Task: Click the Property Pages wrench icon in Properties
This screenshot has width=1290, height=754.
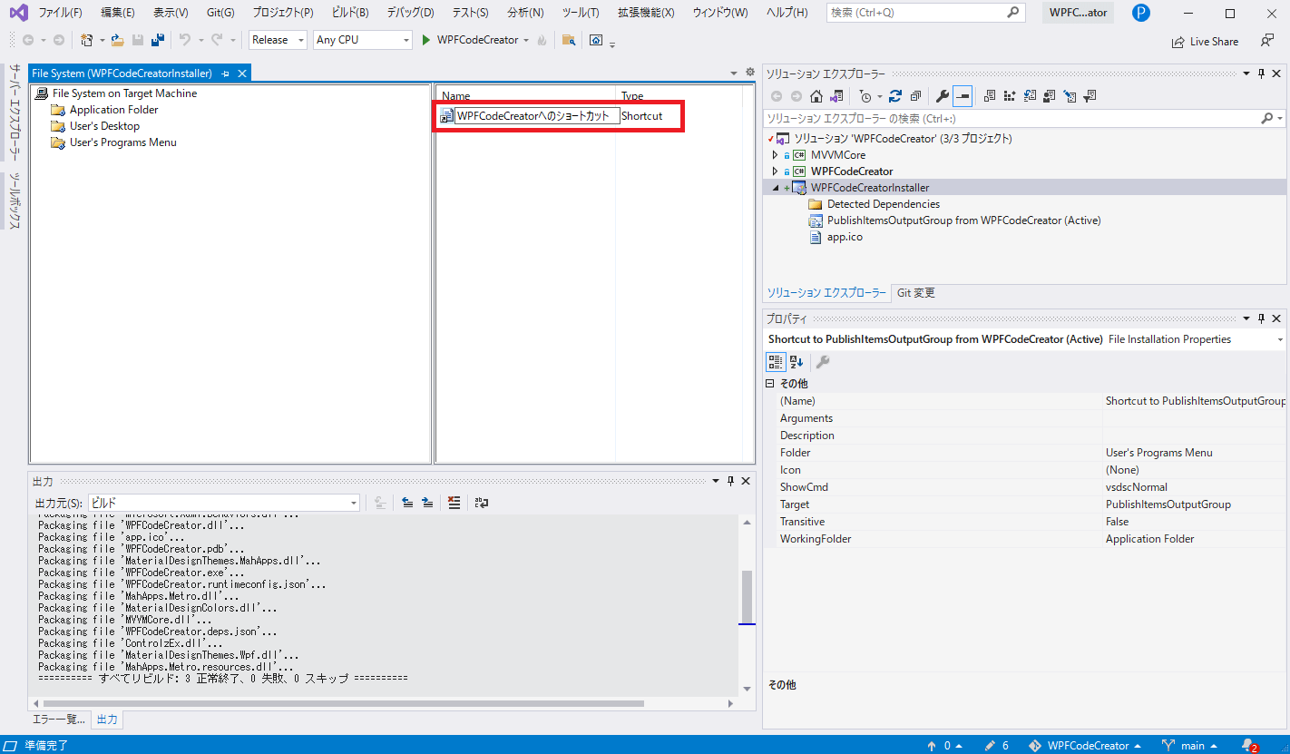Action: coord(823,362)
